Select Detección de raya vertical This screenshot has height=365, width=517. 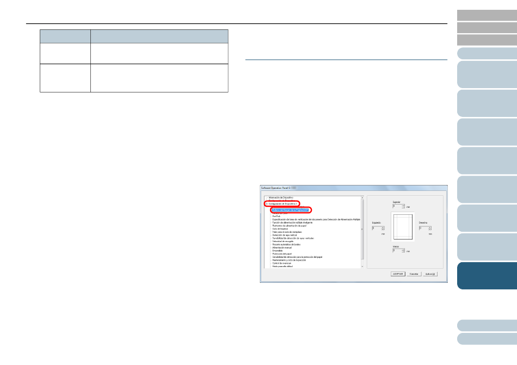pos(284,235)
